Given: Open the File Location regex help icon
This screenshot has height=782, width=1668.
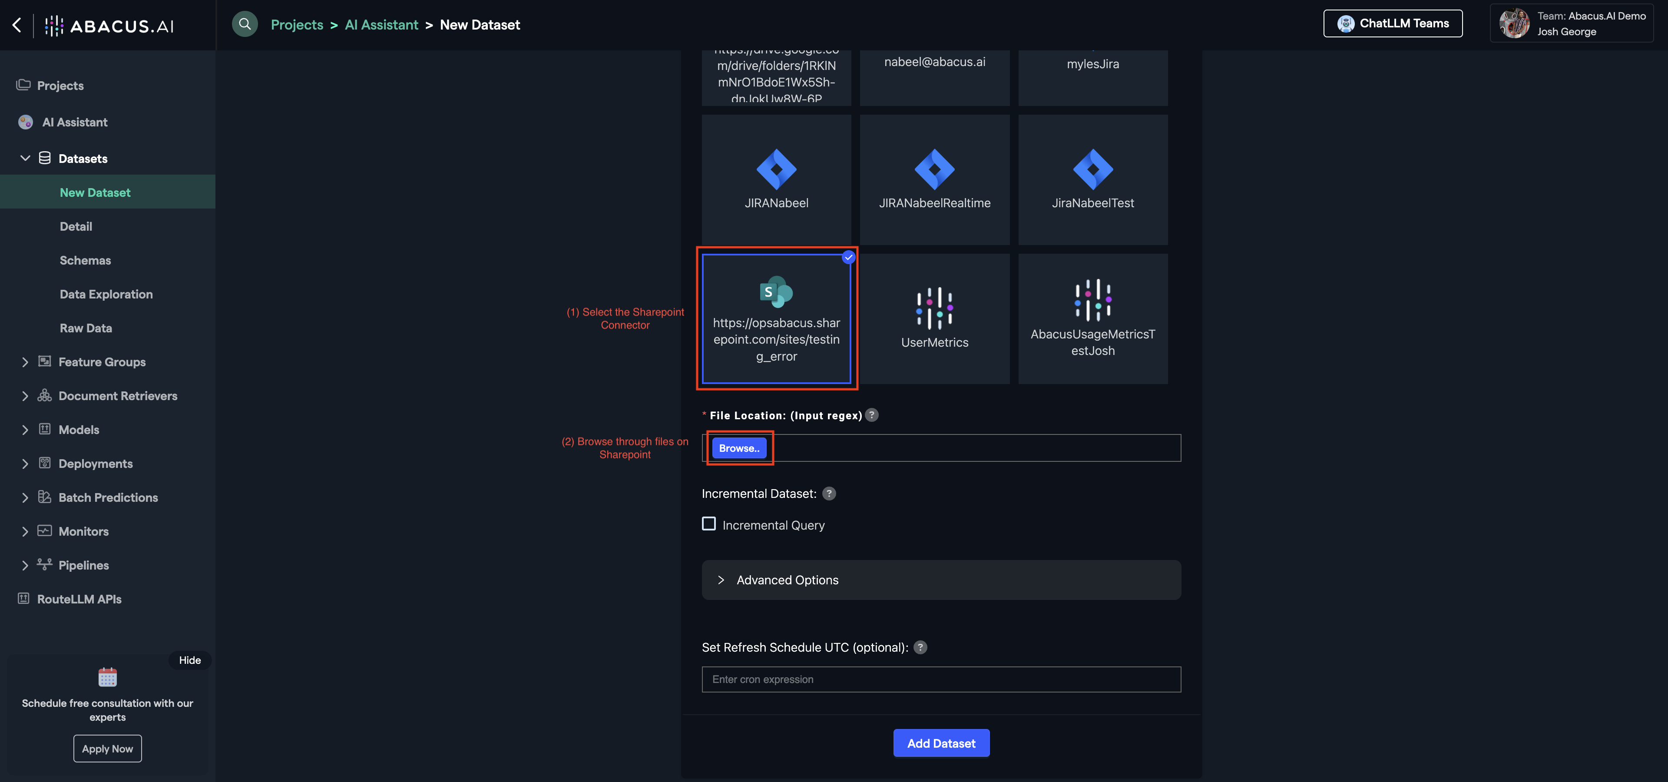Looking at the screenshot, I should pyautogui.click(x=871, y=415).
